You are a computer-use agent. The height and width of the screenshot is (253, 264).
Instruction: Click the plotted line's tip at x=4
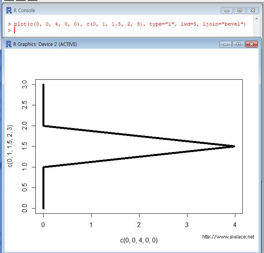(x=234, y=146)
